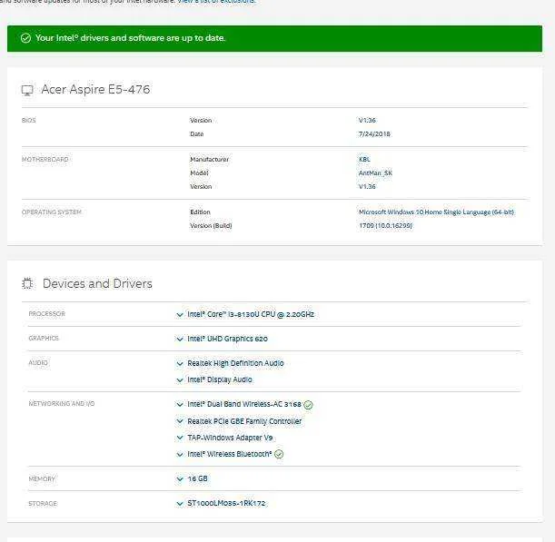
Task: Click the chip icon beside Devices and Drivers
Action: (x=27, y=283)
